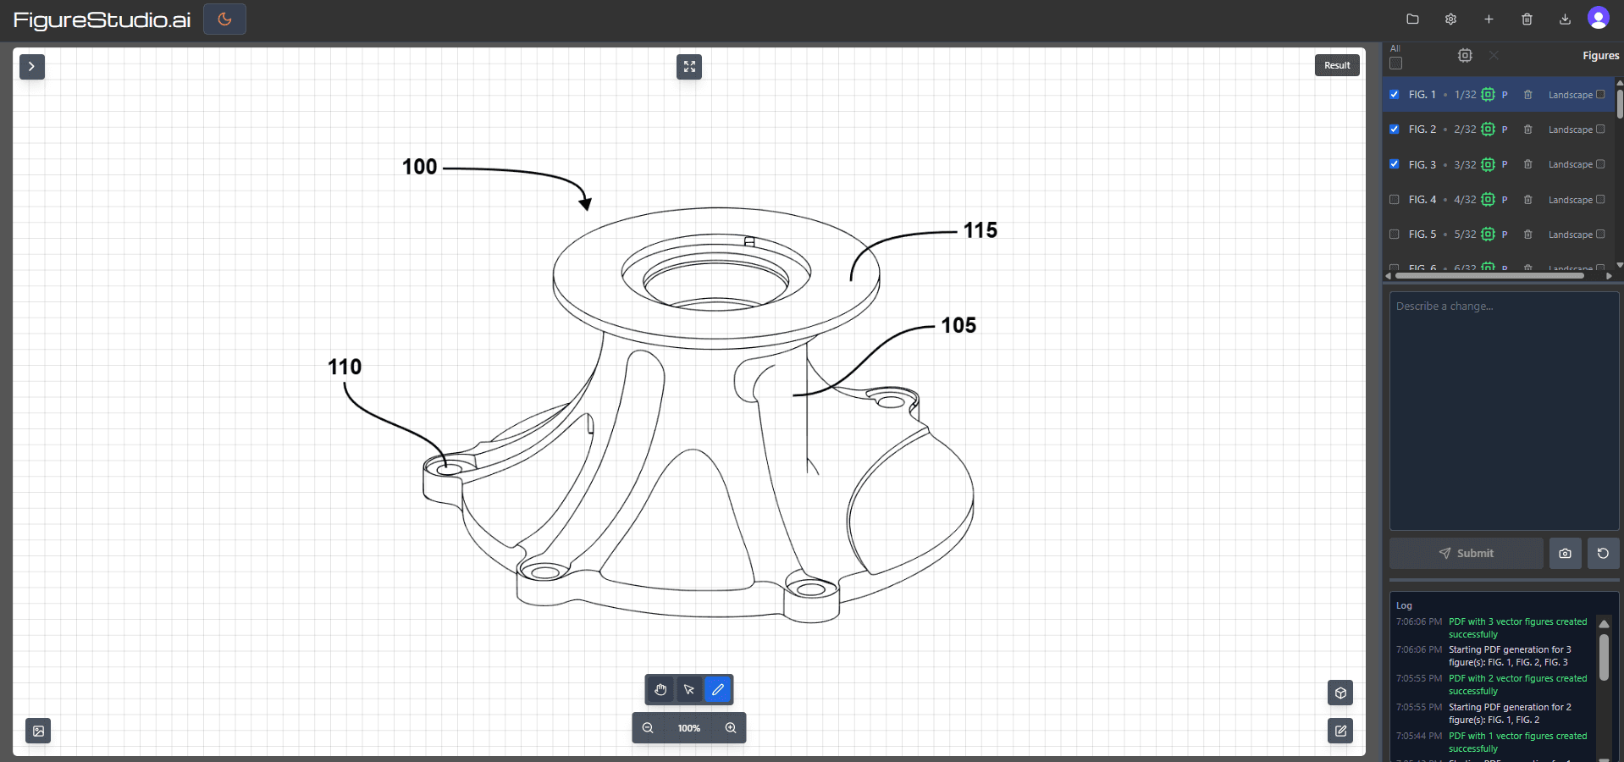
Task: Enable Landscape for FIG. 3
Action: click(1600, 164)
